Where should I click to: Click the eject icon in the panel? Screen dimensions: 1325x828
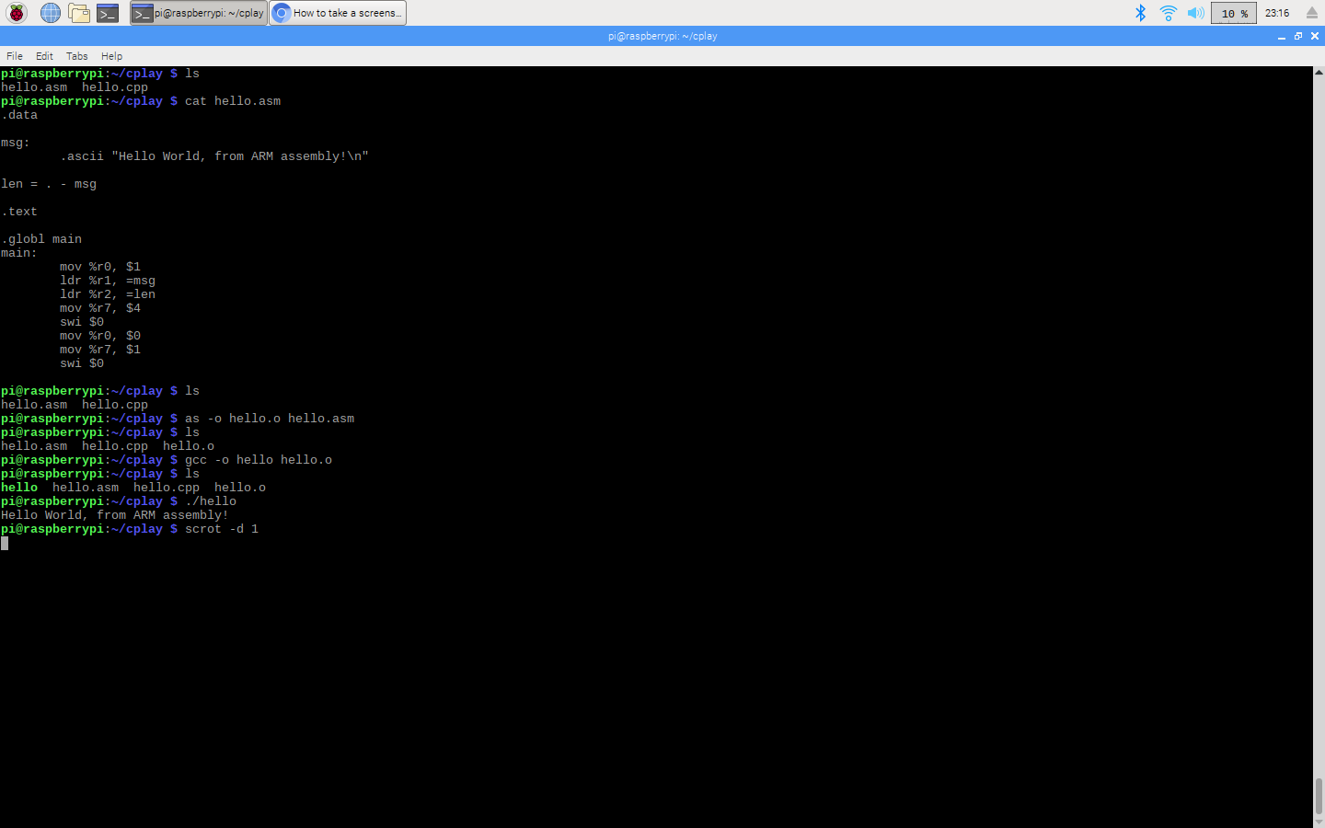click(1312, 13)
